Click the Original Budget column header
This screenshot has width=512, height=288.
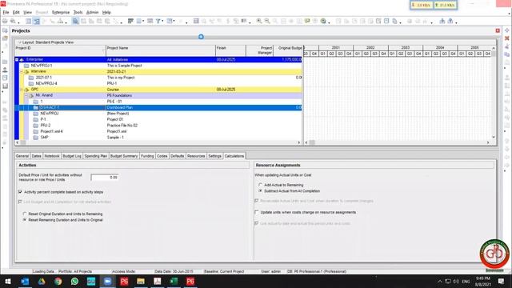coord(288,50)
